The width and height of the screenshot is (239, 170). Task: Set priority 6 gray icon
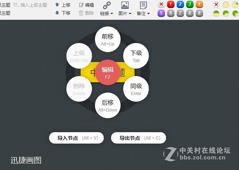(171, 13)
